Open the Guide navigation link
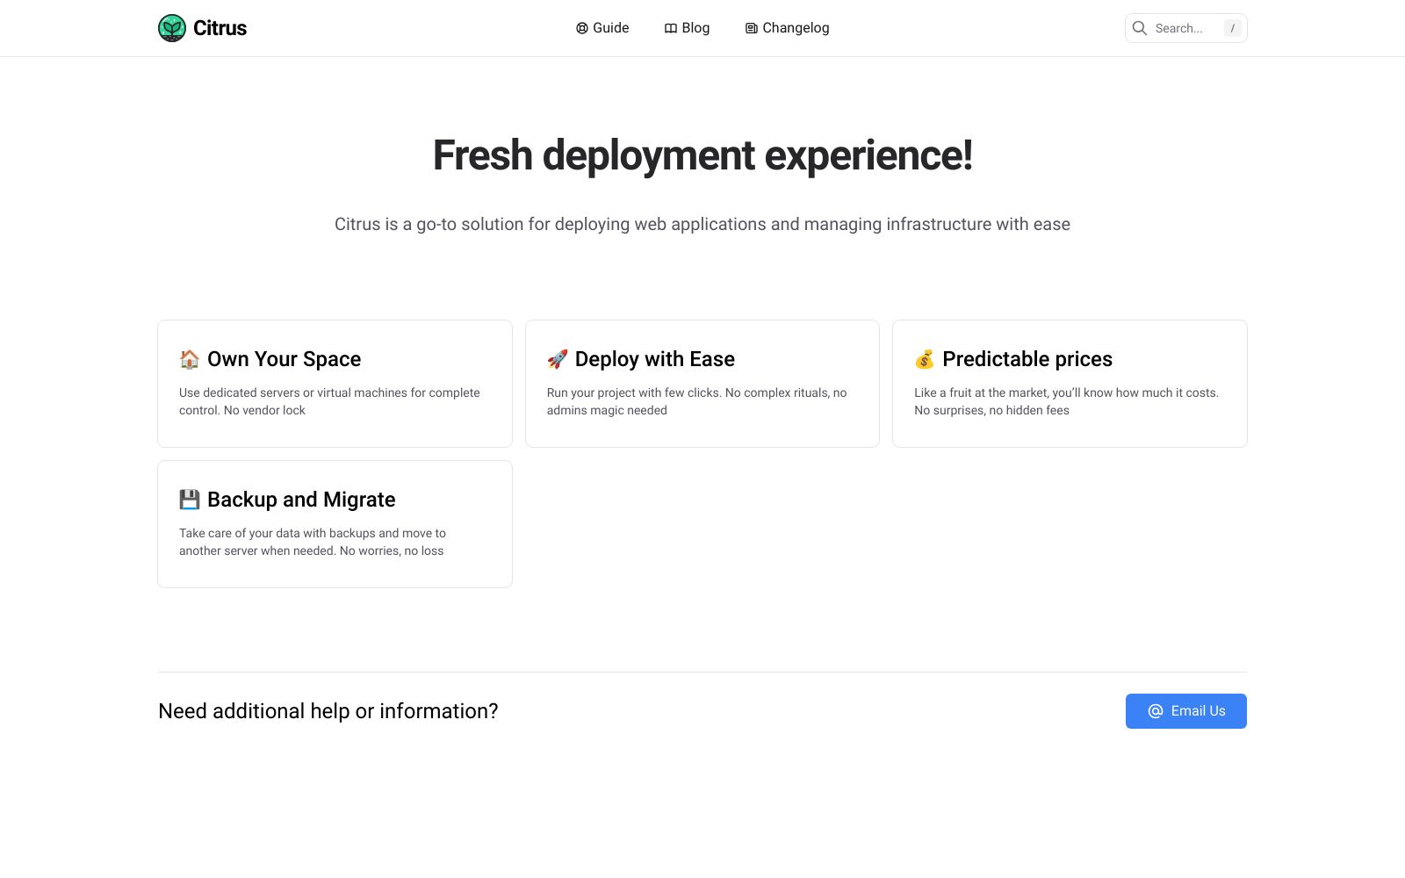This screenshot has height=878, width=1405. pos(602,28)
